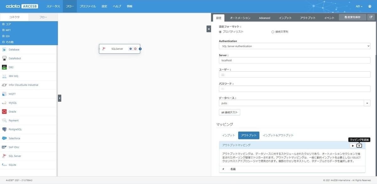Choose the Oracle connector icon

[4, 111]
